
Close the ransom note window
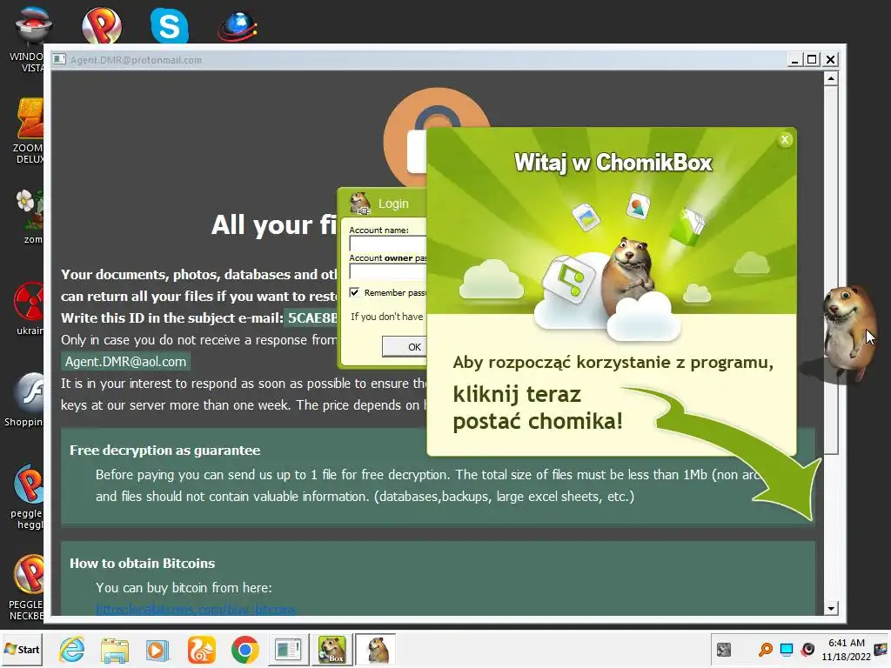click(831, 60)
